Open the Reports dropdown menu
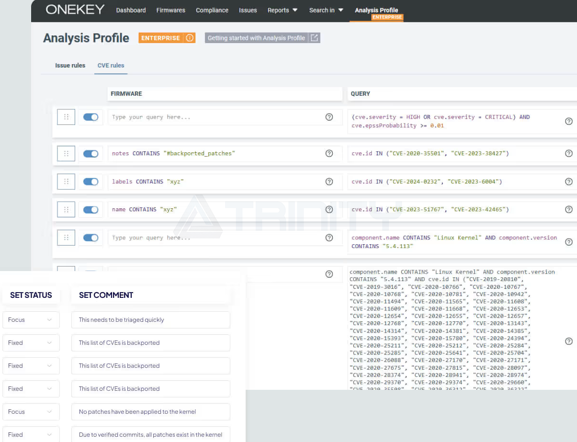 [x=283, y=10]
